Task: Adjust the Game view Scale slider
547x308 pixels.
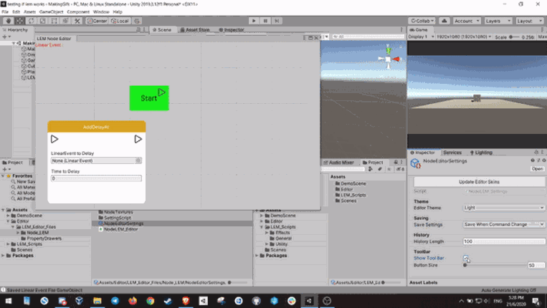Action: tap(515, 37)
